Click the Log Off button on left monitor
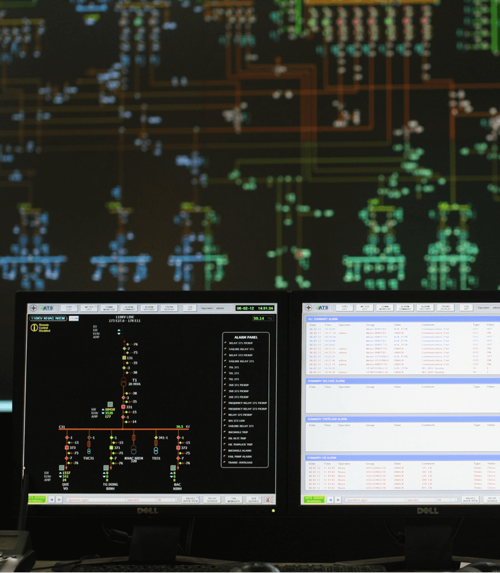500x573 pixels. [189, 308]
